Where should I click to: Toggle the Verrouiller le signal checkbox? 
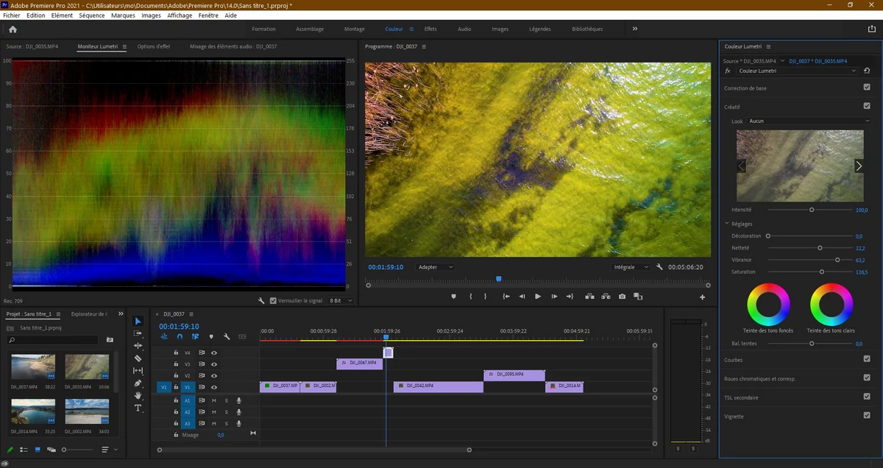coord(274,301)
